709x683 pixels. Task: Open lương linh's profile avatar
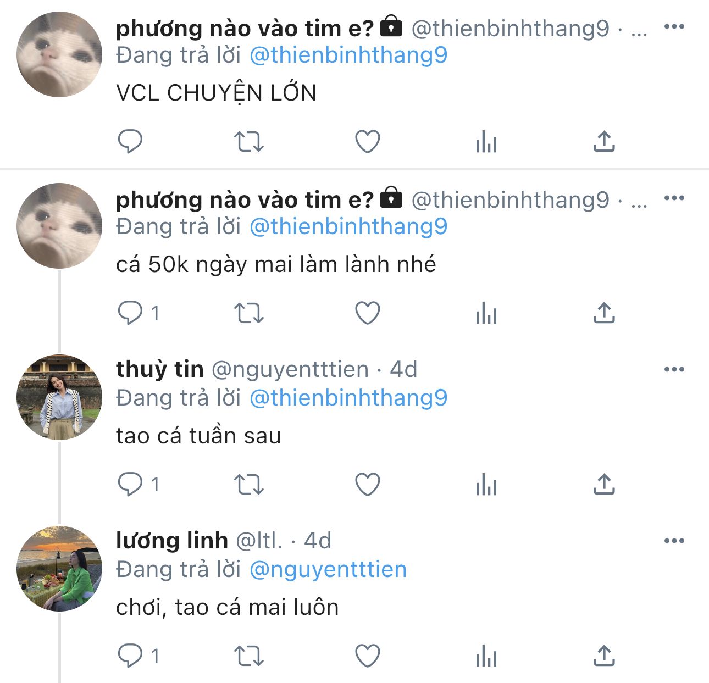59,569
